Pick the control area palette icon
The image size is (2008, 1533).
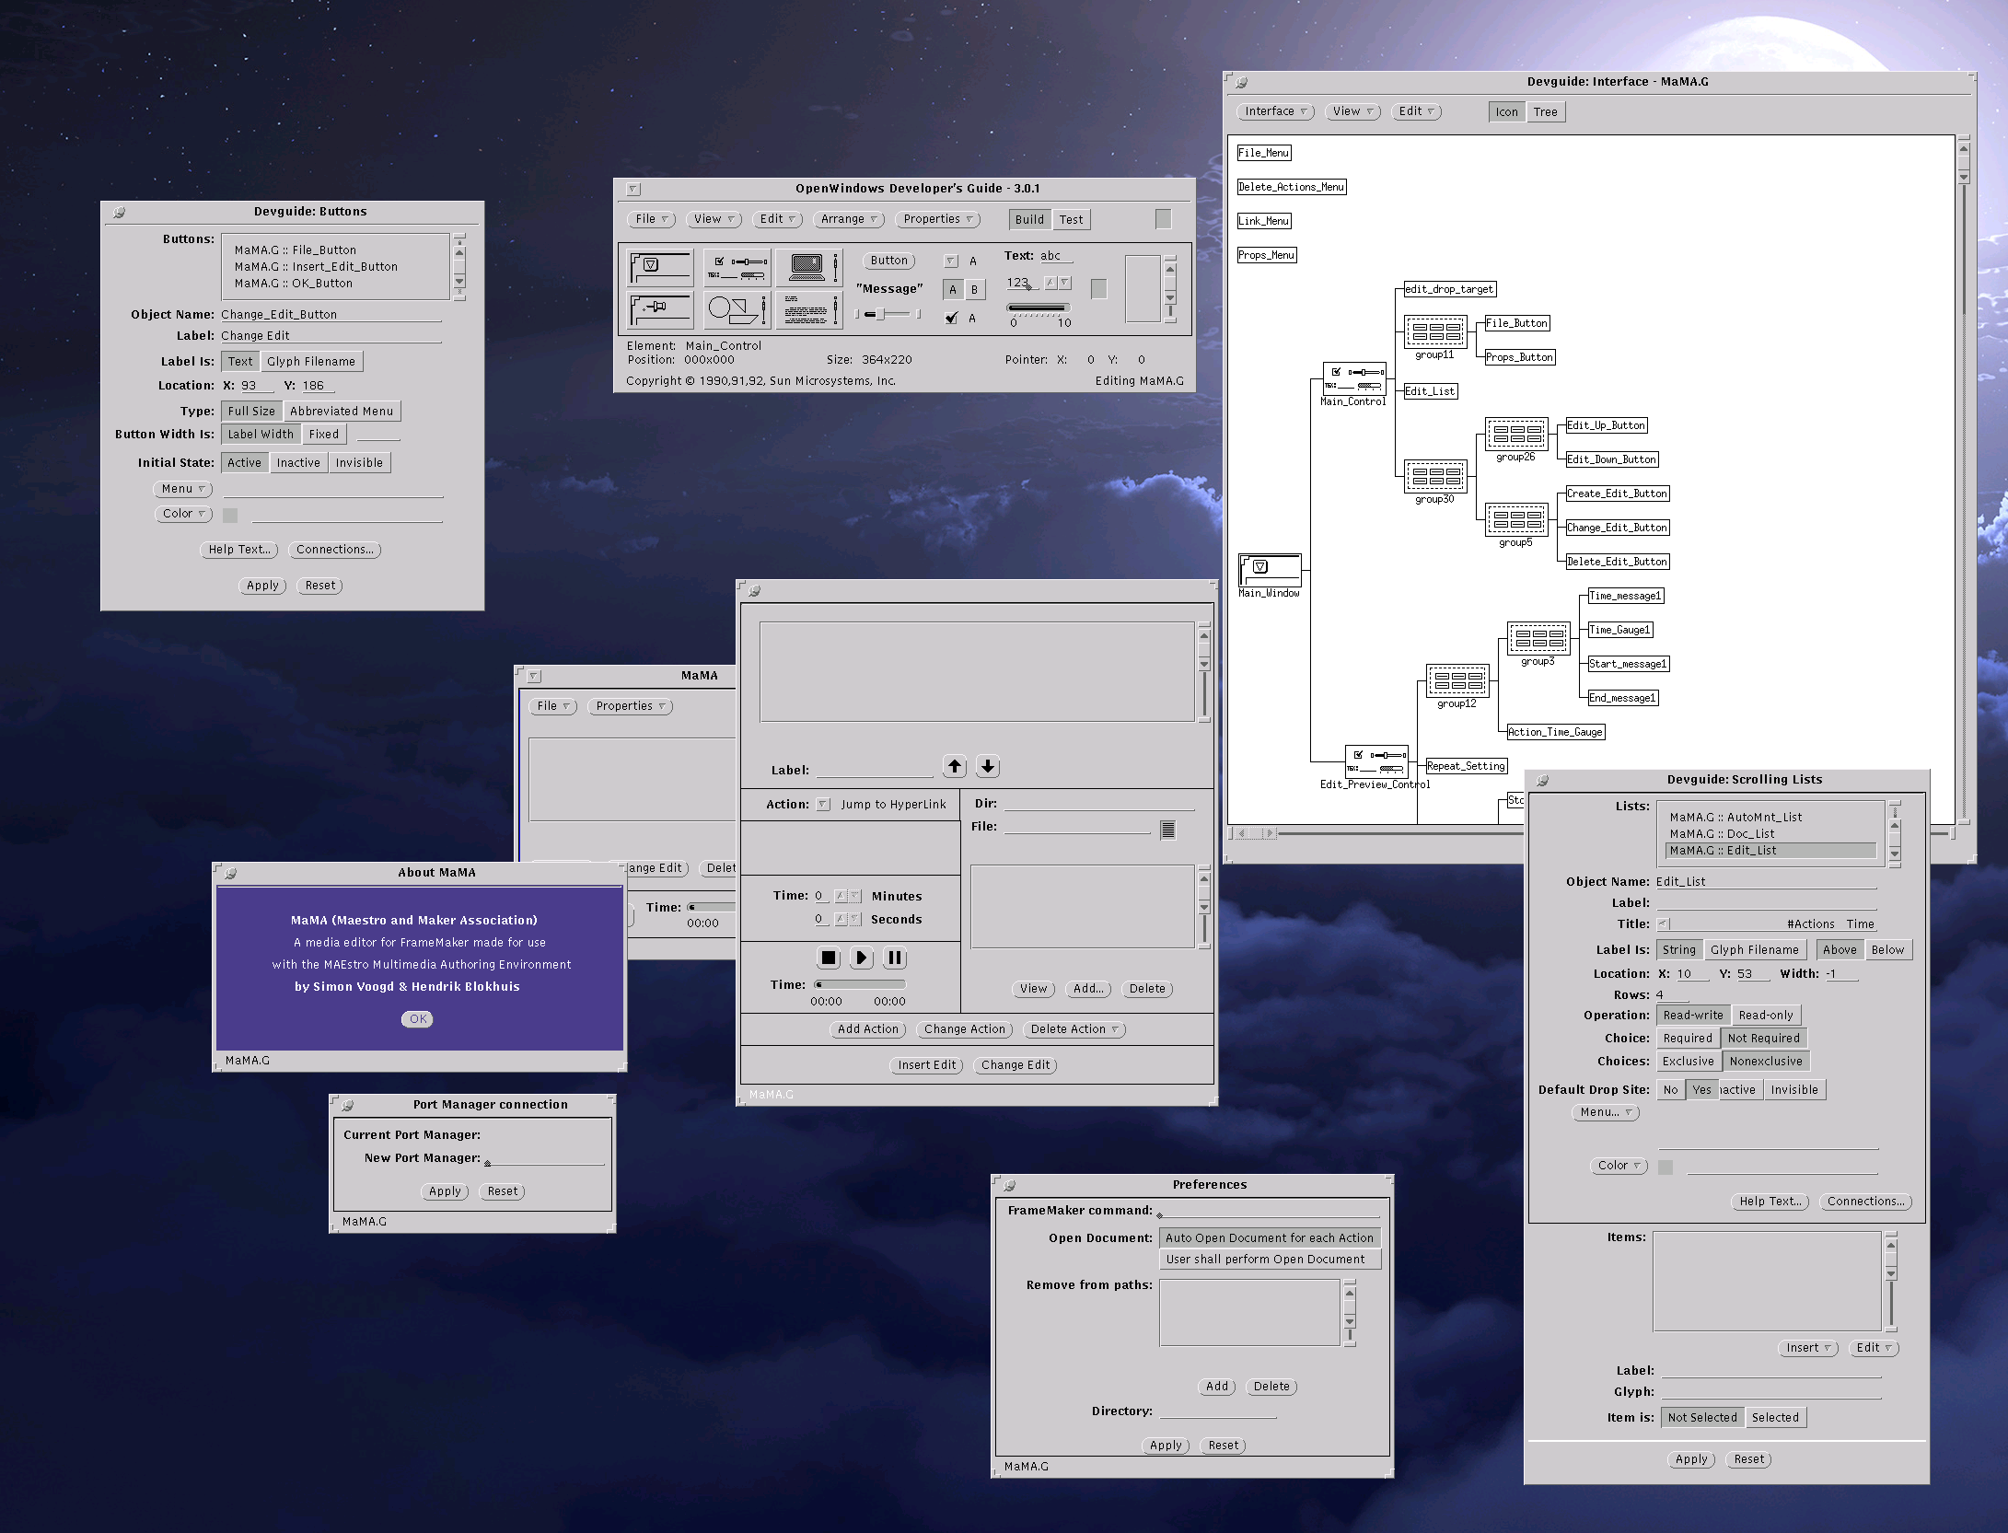pos(736,268)
